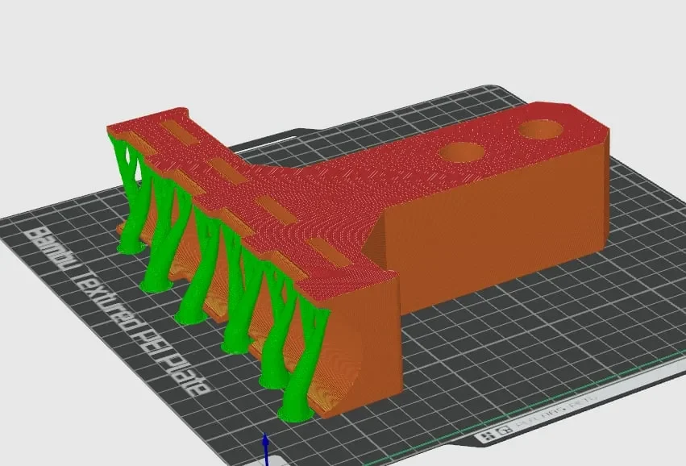Click the grid-pattern icon on the plate label

click(x=487, y=436)
